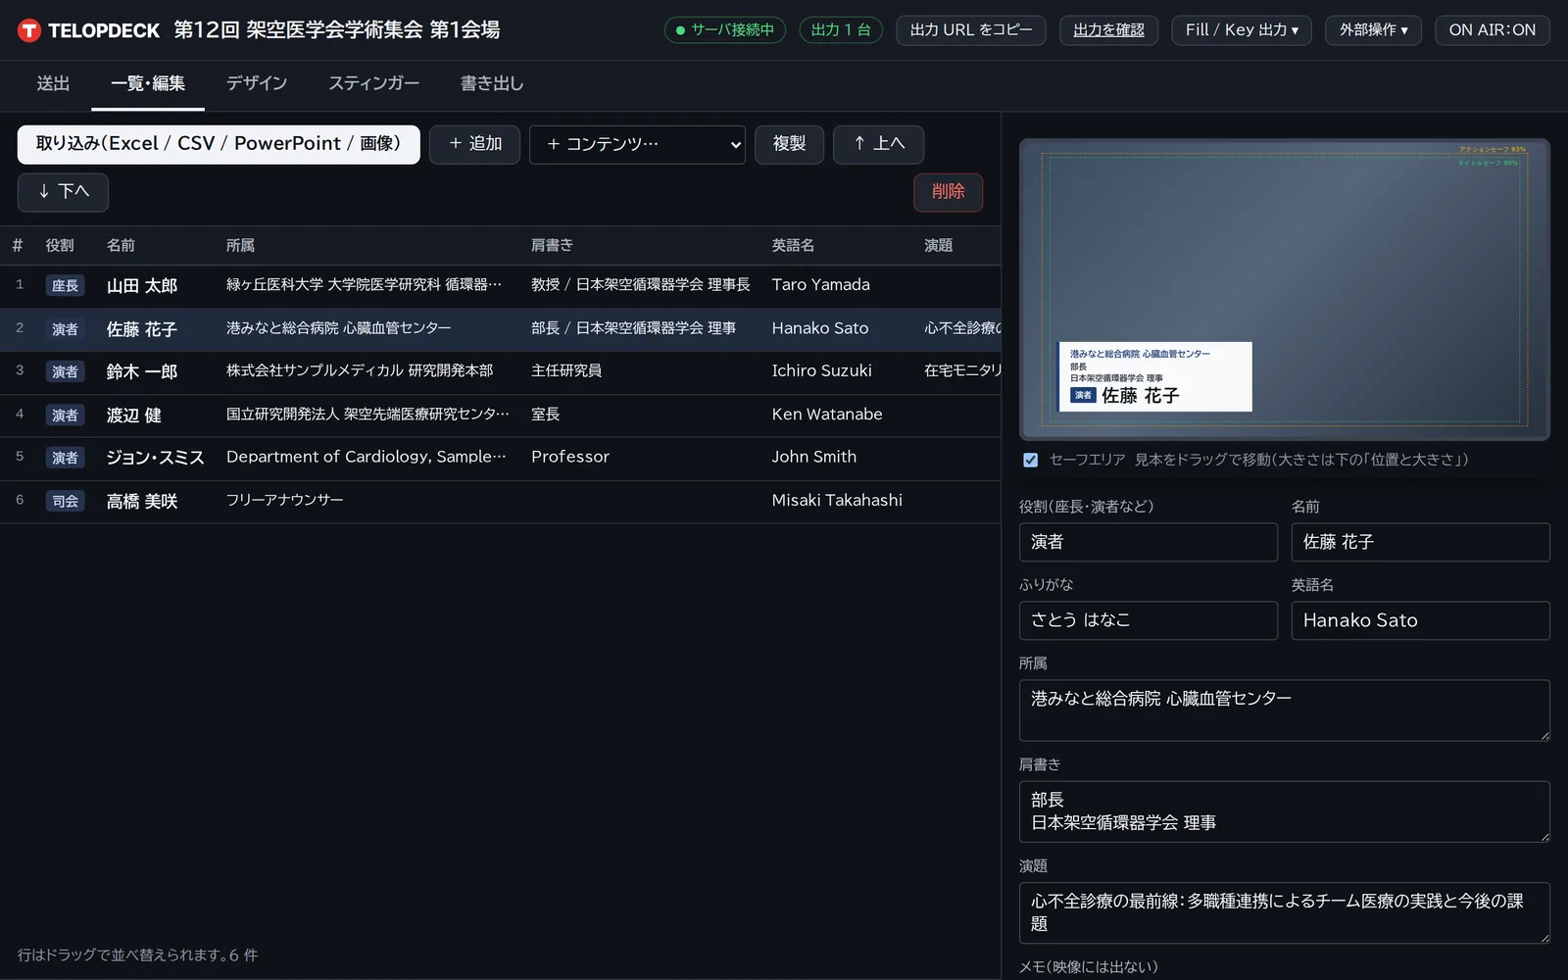Screen dimensions: 1568x980
Task: Click the 出力 URL をコピー button
Action: click(x=971, y=30)
